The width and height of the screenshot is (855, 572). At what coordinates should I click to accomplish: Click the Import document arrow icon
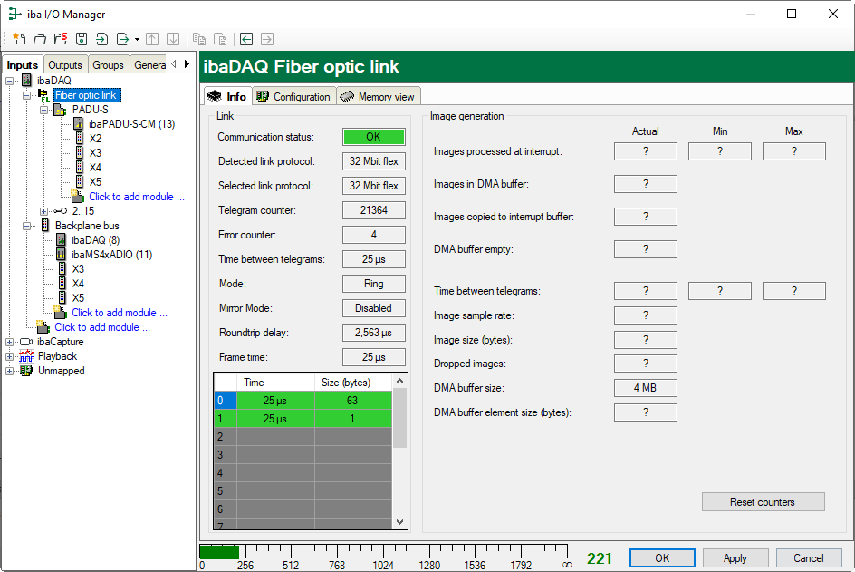click(101, 39)
